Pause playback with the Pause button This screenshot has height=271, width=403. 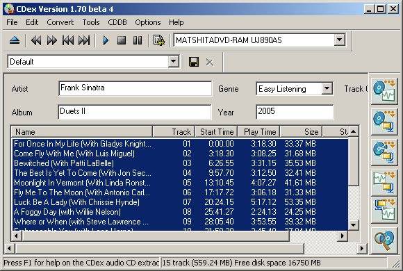pos(138,40)
